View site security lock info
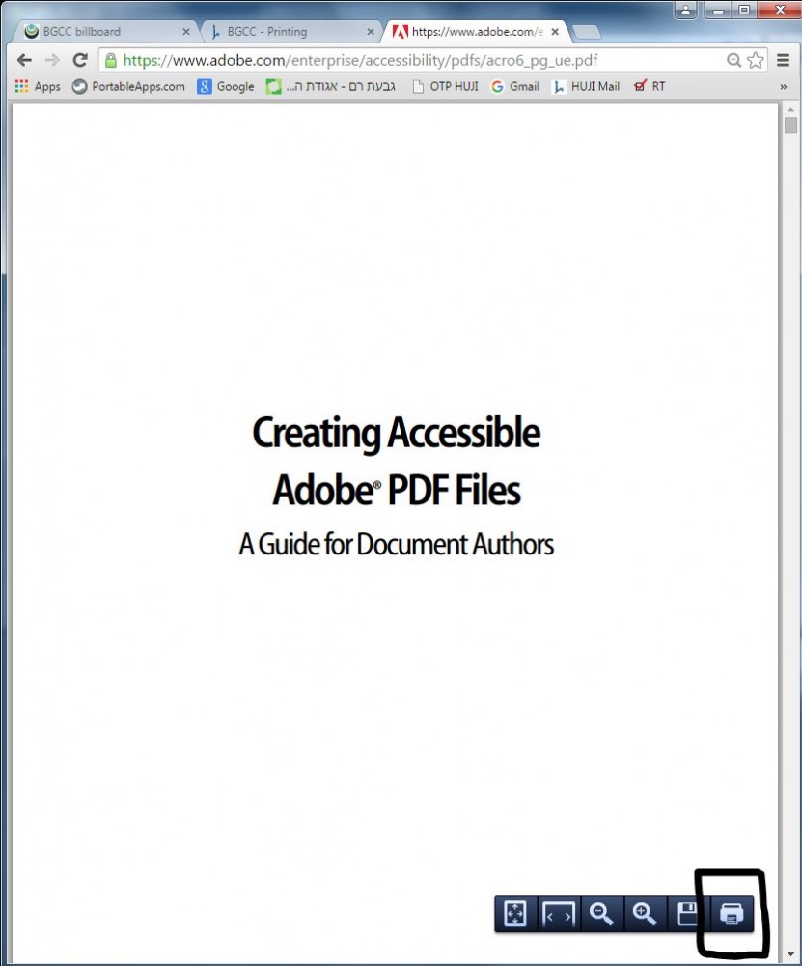This screenshot has width=802, height=966. (111, 60)
